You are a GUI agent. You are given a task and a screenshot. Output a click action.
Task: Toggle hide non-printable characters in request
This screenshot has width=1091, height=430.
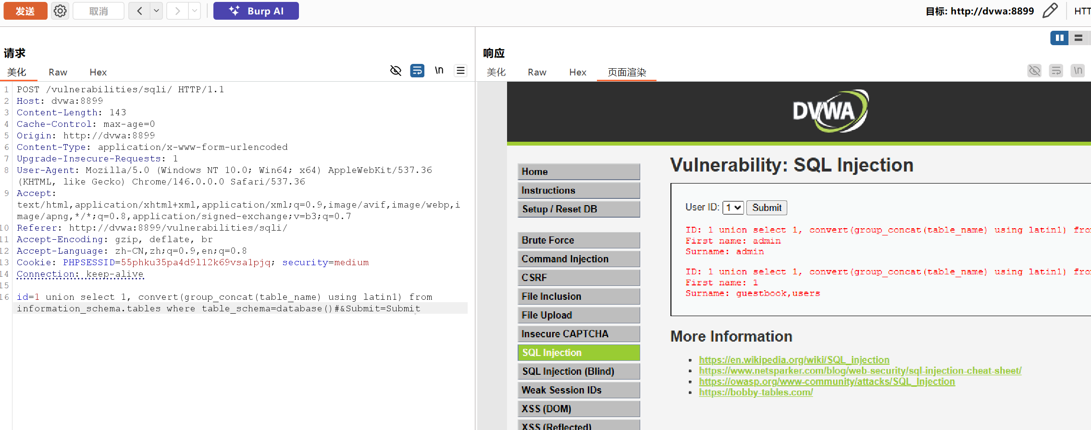point(396,71)
